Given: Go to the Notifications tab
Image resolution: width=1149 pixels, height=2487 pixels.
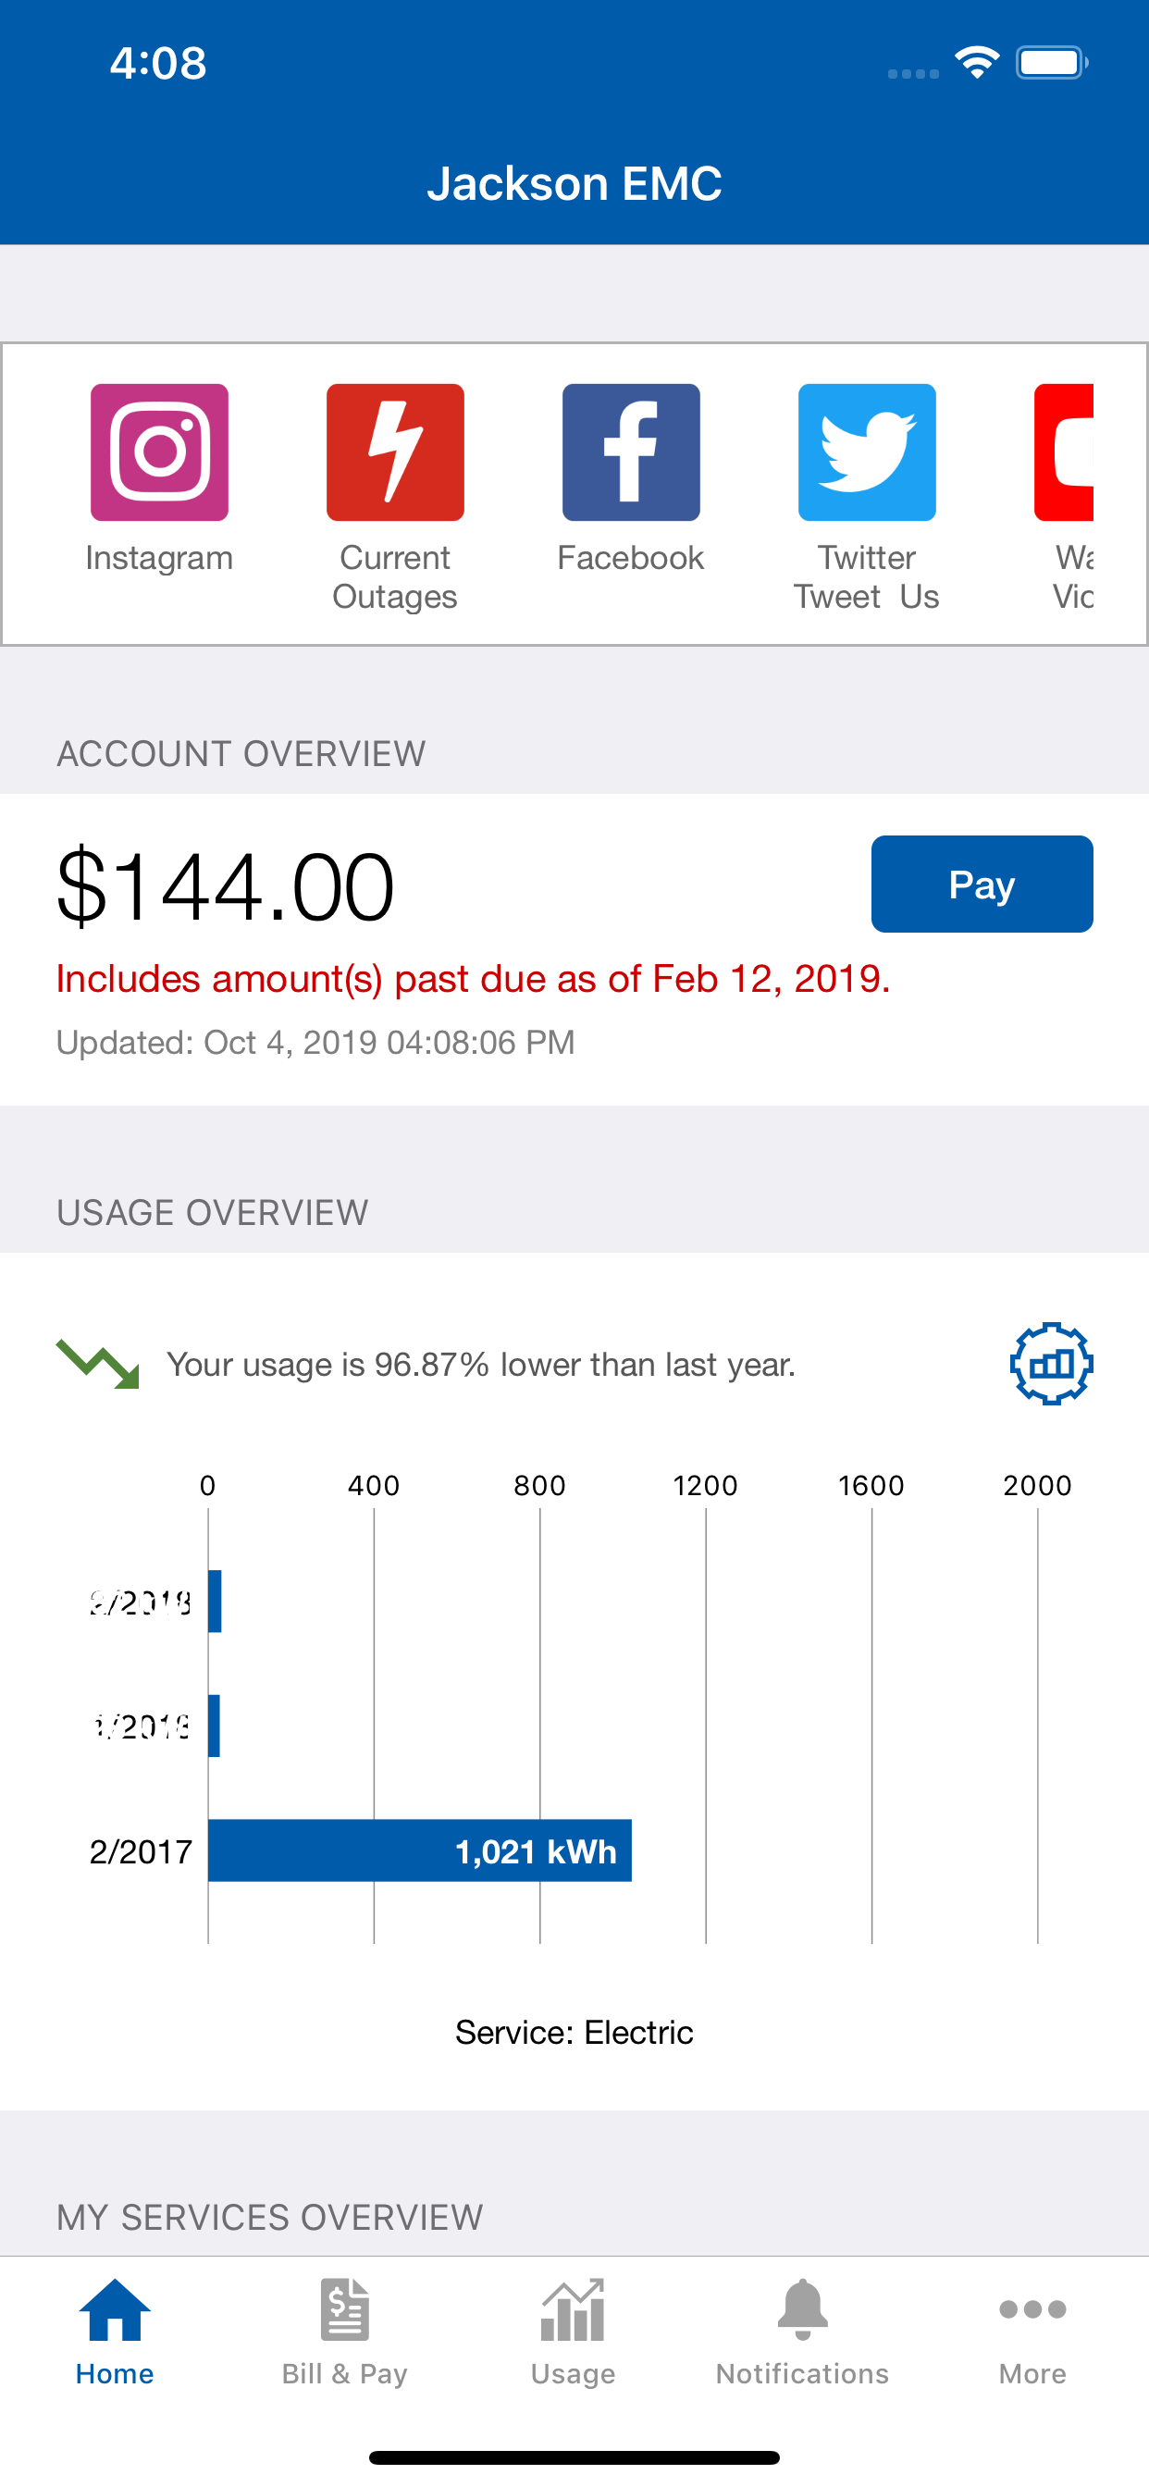Looking at the screenshot, I should pyautogui.click(x=802, y=2329).
